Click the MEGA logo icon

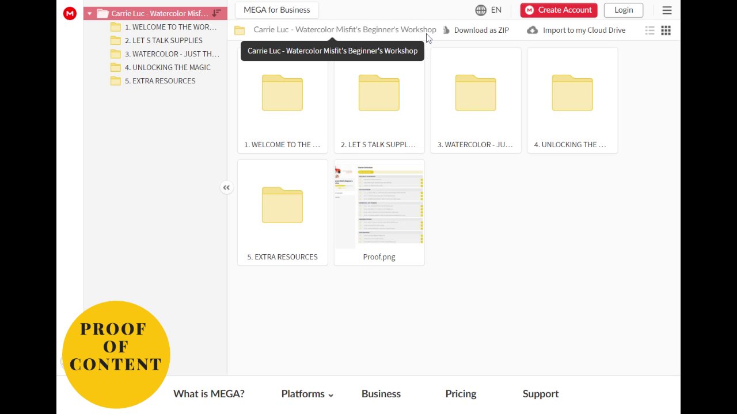[70, 13]
